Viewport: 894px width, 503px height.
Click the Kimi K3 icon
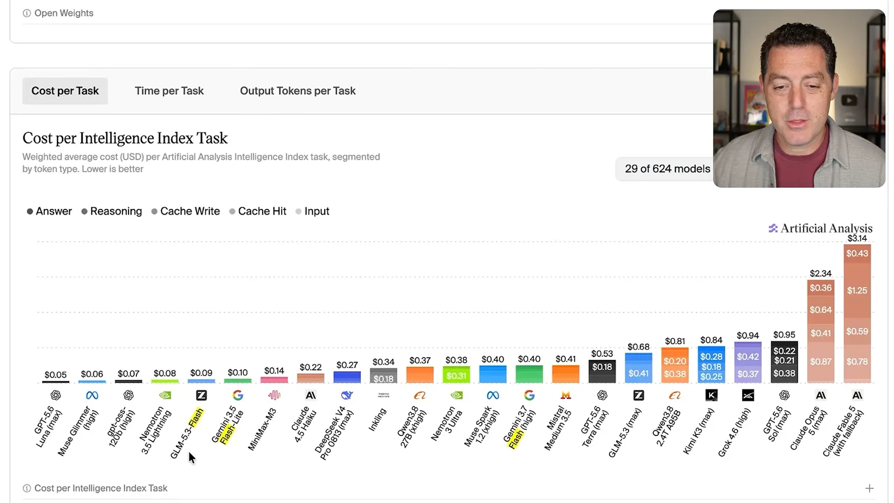711,395
